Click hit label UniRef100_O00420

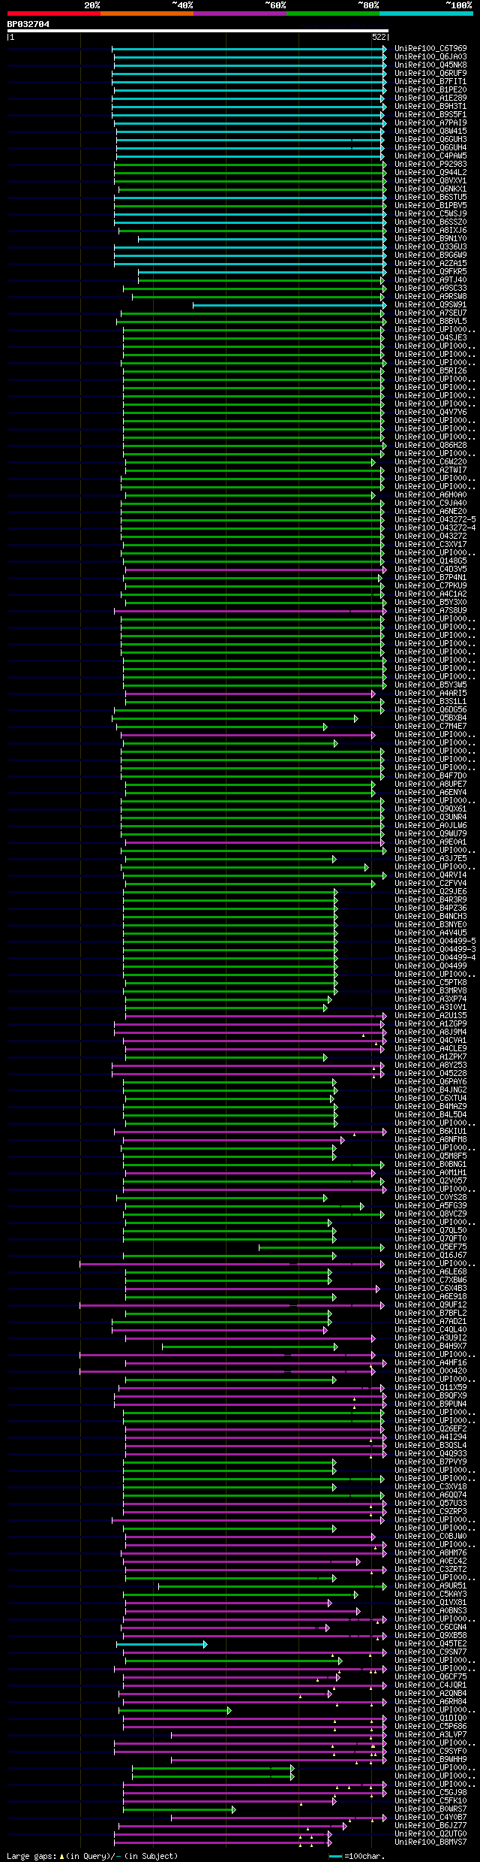point(430,1371)
